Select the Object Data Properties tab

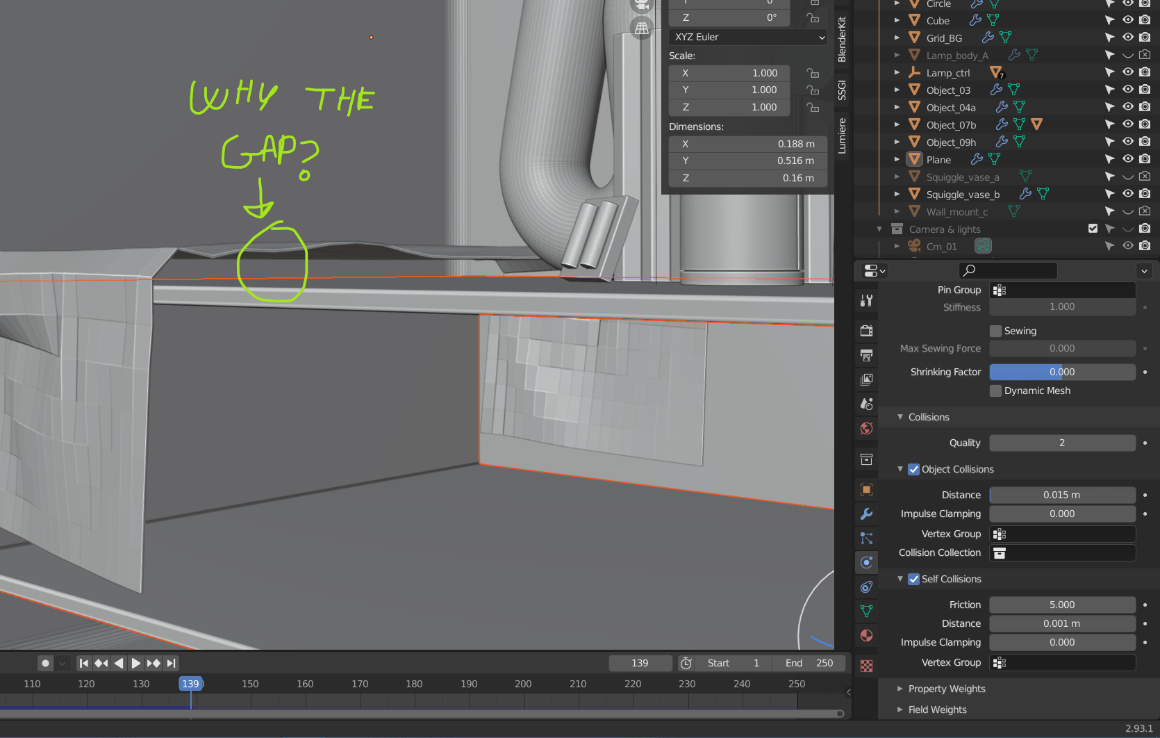coord(866,611)
